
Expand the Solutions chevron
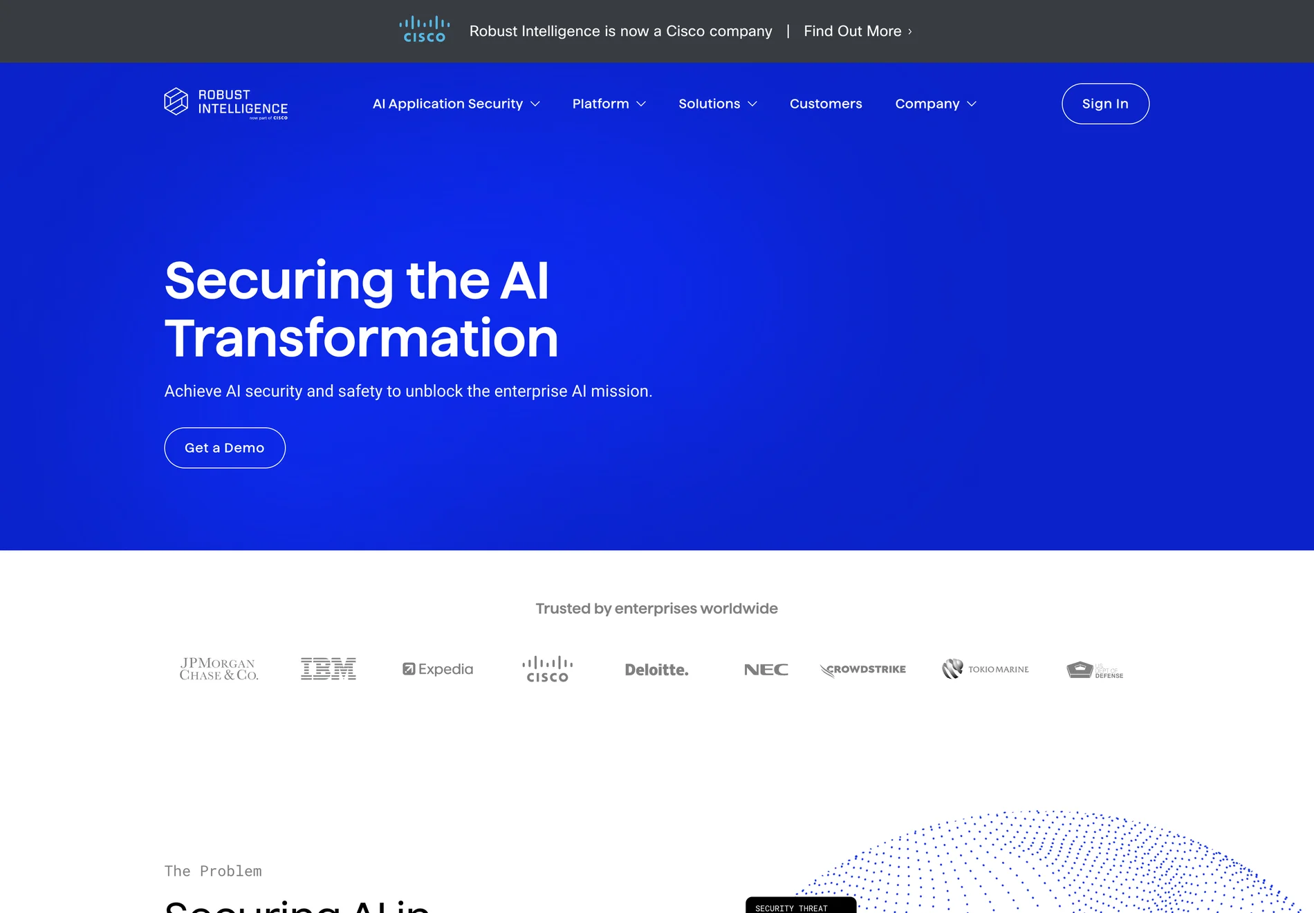coord(752,104)
